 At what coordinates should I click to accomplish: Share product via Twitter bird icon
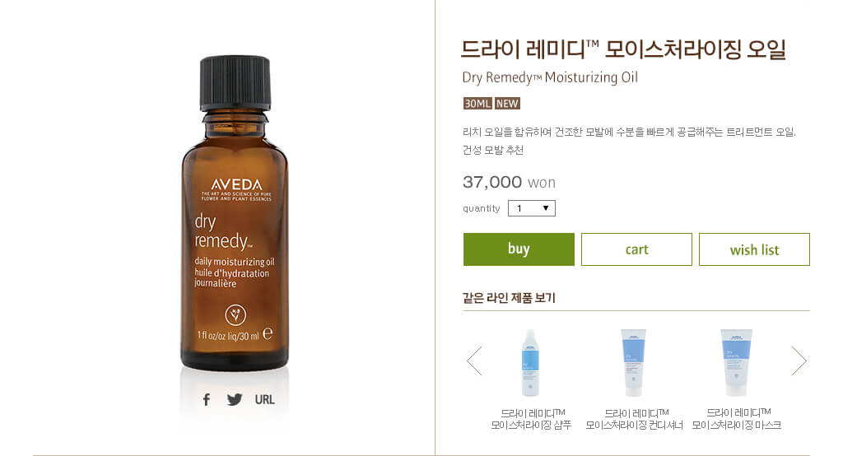[x=235, y=399]
